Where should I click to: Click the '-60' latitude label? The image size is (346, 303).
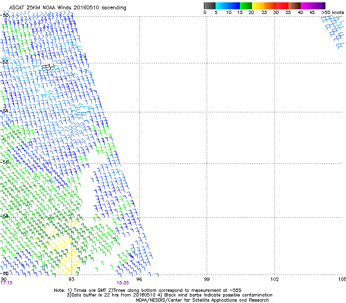[4, 274]
